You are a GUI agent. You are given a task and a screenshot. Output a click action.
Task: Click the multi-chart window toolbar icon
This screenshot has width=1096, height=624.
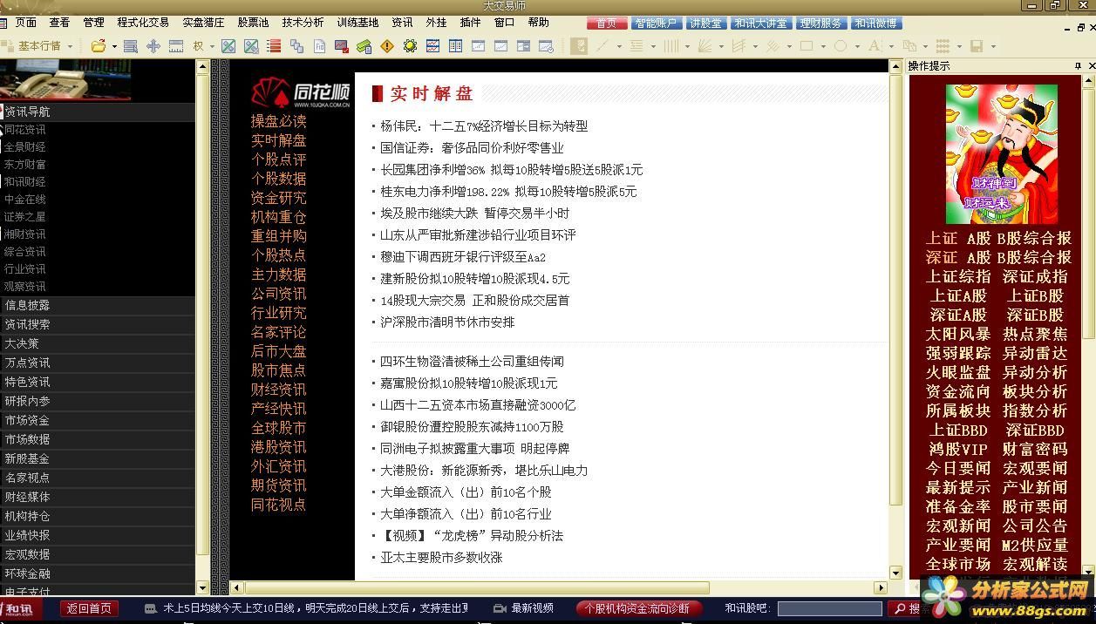[432, 46]
